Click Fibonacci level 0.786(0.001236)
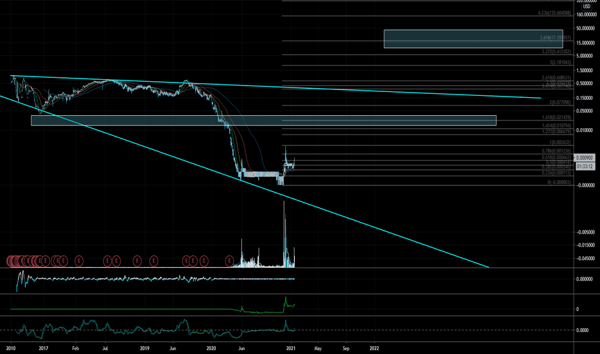Viewport: 600px width, 354px height. point(556,151)
